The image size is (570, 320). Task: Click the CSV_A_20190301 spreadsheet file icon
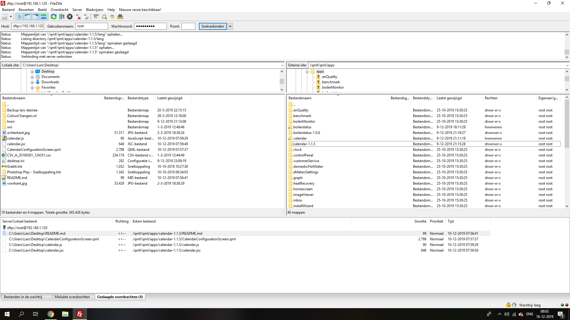4,155
